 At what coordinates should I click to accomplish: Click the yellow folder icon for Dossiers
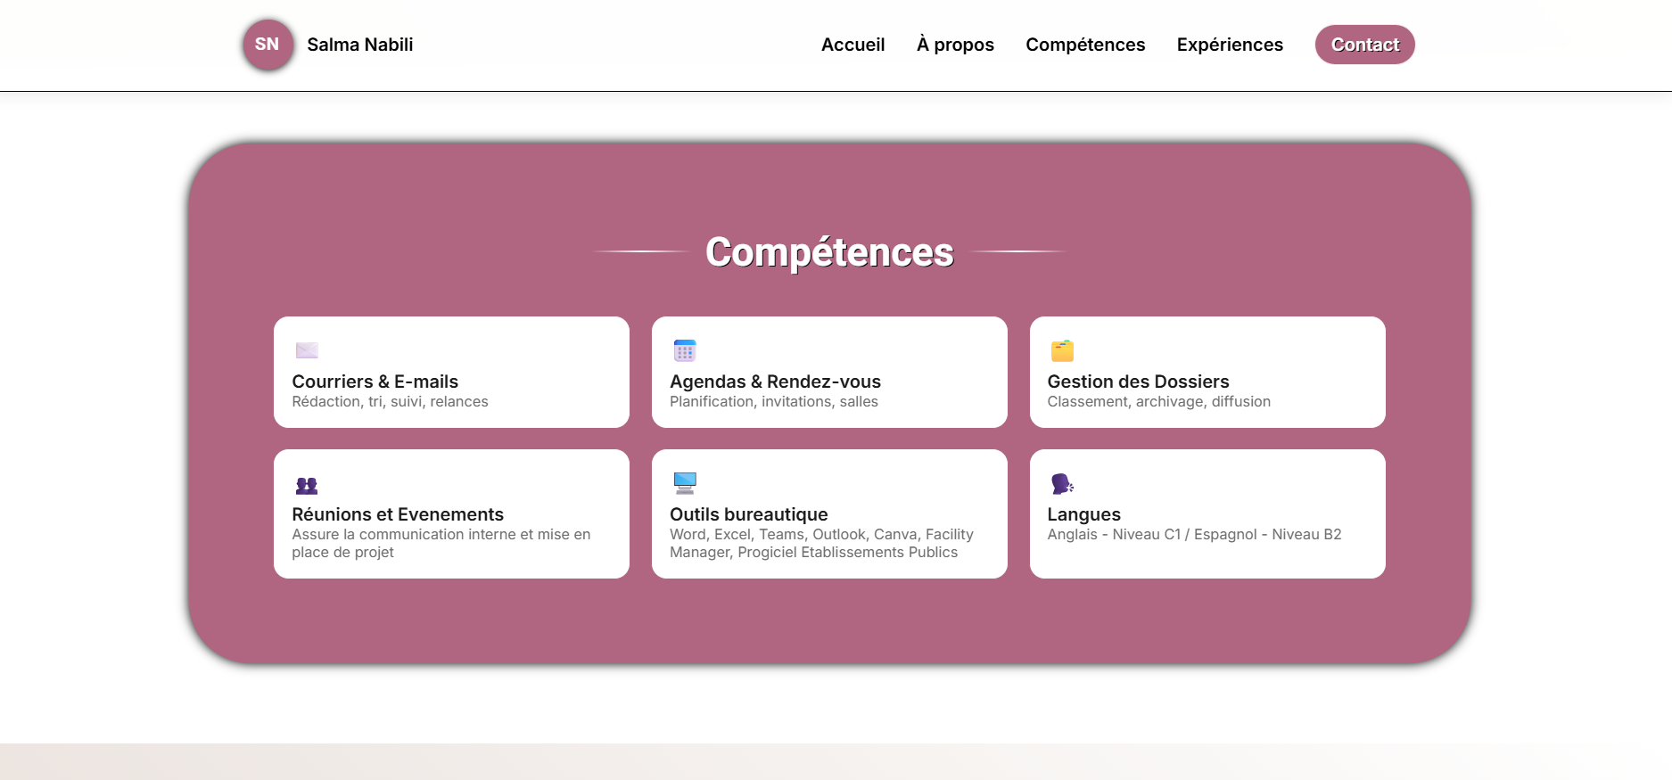coord(1062,351)
